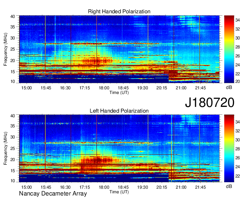244x198 pixels.
Task: Click the 35 MHz tick on Right Handed plot
Action: pyautogui.click(x=13, y=27)
